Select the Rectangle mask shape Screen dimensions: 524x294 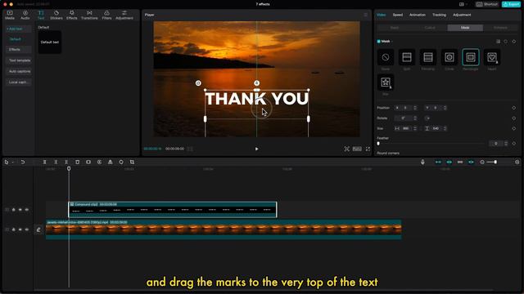click(471, 57)
